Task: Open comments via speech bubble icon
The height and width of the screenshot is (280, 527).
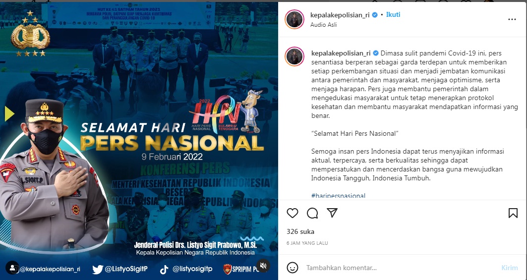Action: coord(312,213)
